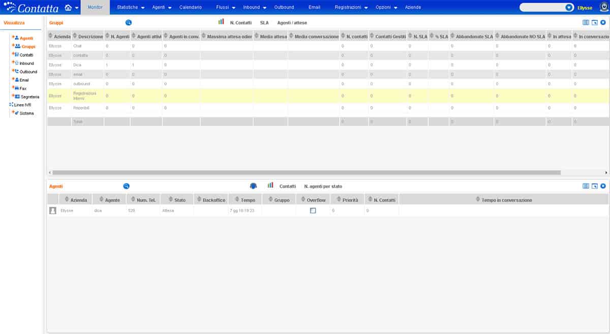The image size is (610, 334).
Task: Open the Calendario menu item
Action: 191,8
